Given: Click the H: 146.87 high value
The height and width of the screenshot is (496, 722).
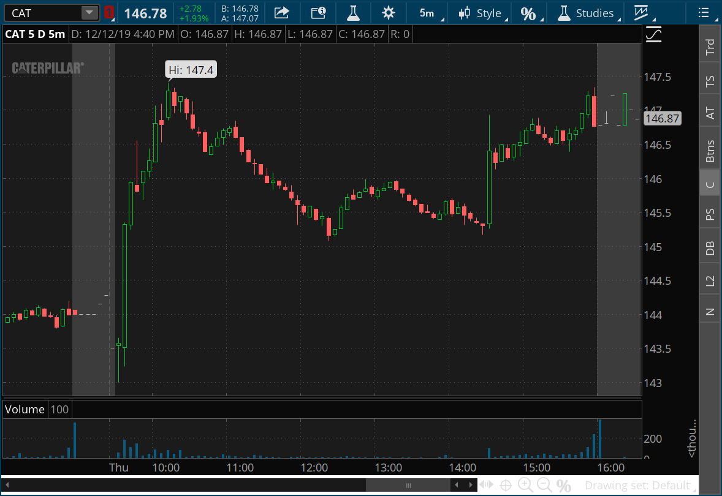Looking at the screenshot, I should point(258,34).
